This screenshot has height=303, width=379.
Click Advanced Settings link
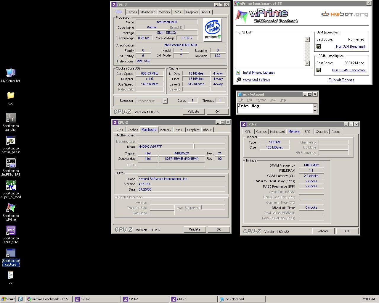256,80
